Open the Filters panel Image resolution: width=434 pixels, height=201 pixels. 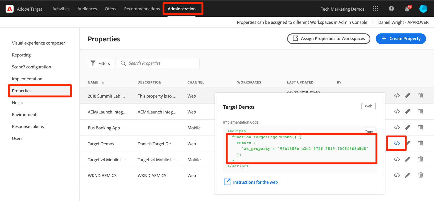click(101, 63)
